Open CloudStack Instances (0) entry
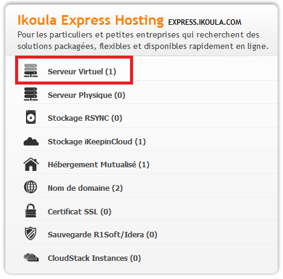The width and height of the screenshot is (283, 279). (x=94, y=258)
